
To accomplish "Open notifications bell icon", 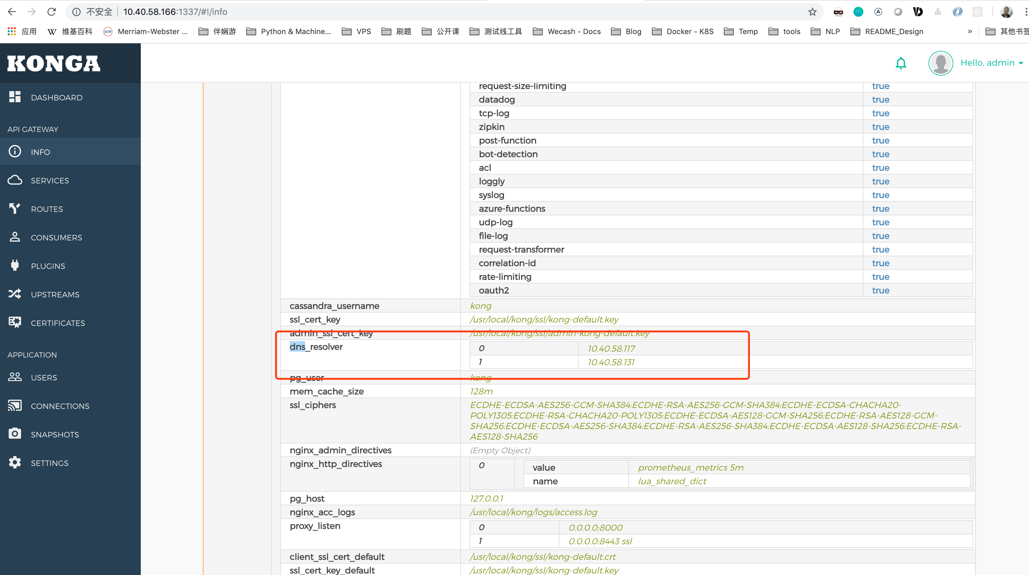I will [901, 63].
